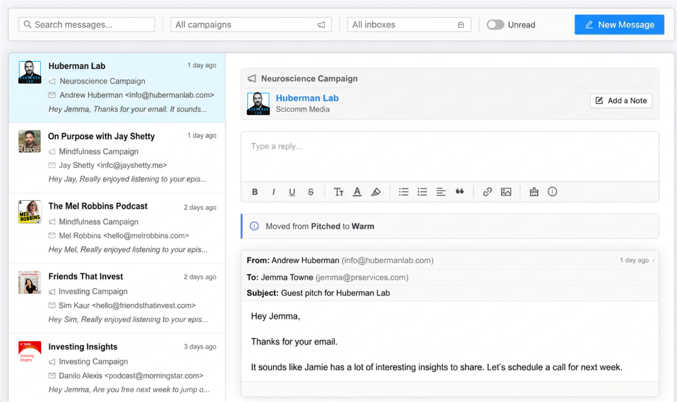Click the Friends That Invest thumbnail

click(x=30, y=282)
